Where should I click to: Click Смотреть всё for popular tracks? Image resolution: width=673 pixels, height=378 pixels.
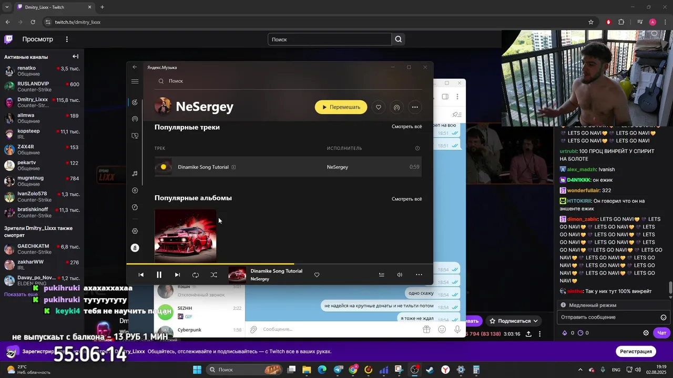click(x=406, y=127)
